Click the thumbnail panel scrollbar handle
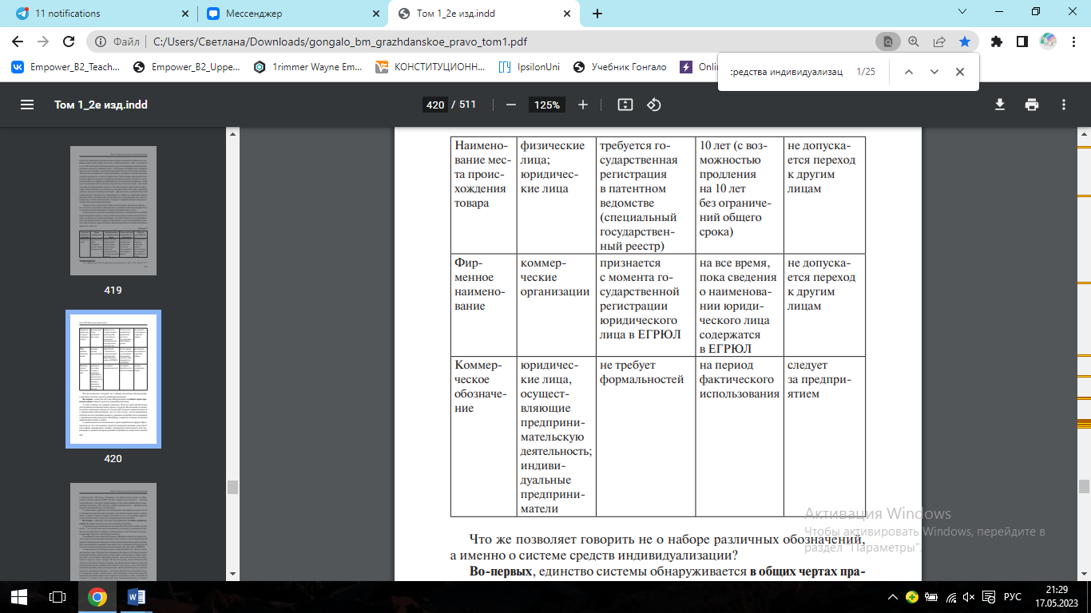The image size is (1091, 613). [232, 487]
